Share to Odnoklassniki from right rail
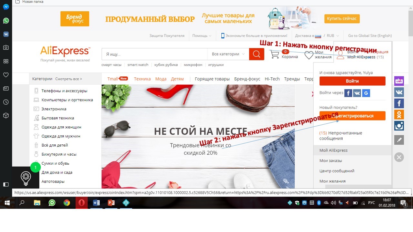The width and height of the screenshot is (413, 232). 399,114
